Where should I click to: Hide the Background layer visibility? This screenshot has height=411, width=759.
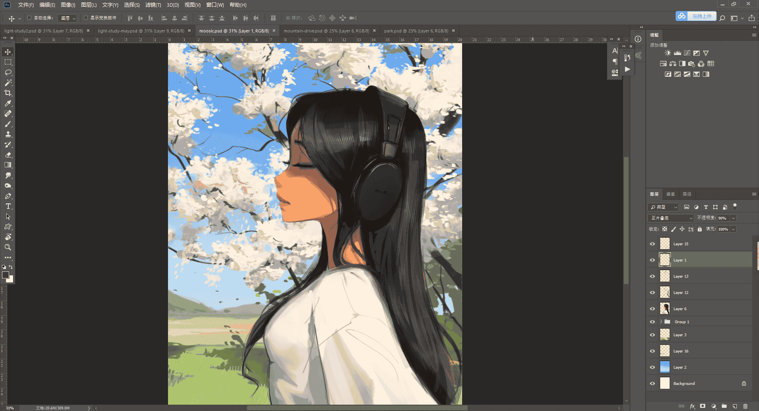[x=652, y=384]
